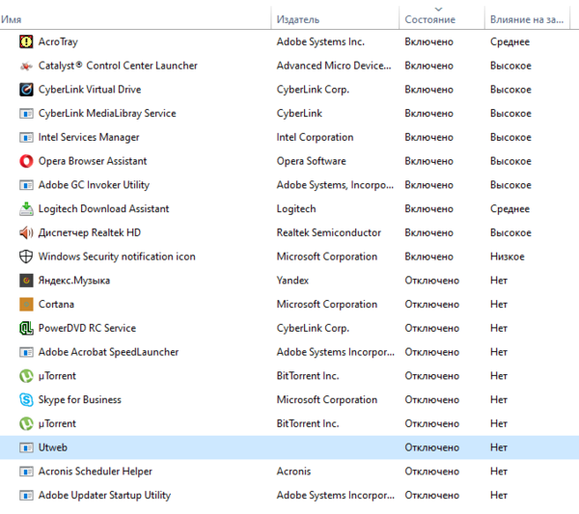Select the Яндекс.Музыка entry name
Screen dimensions: 579x514
click(74, 281)
